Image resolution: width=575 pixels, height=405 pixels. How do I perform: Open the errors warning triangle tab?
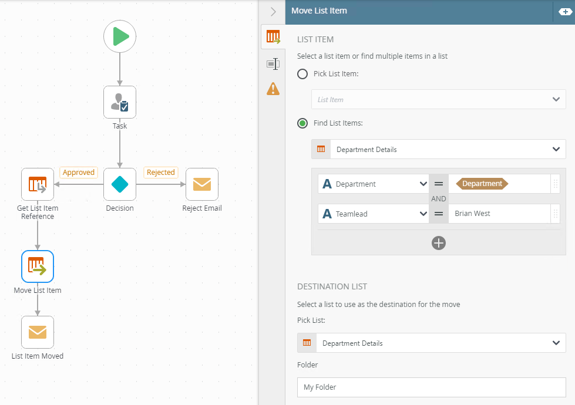[x=273, y=89]
